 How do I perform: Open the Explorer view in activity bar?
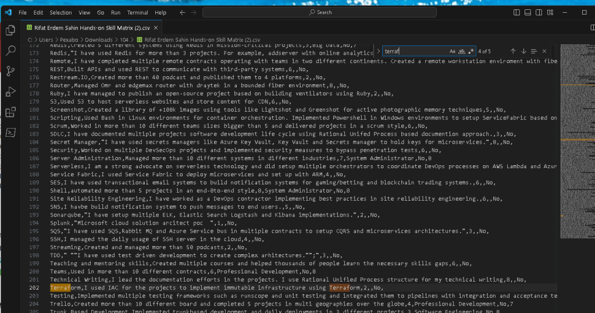coord(10,30)
